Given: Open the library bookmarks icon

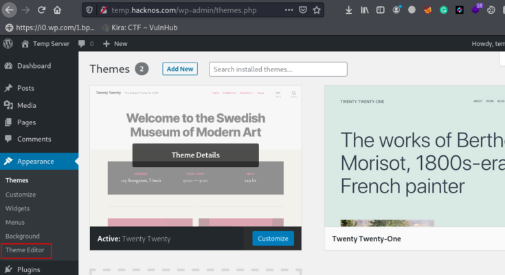Looking at the screenshot, I should [365, 10].
